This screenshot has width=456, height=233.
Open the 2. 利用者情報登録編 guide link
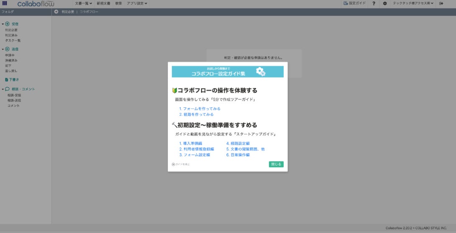[197, 149]
